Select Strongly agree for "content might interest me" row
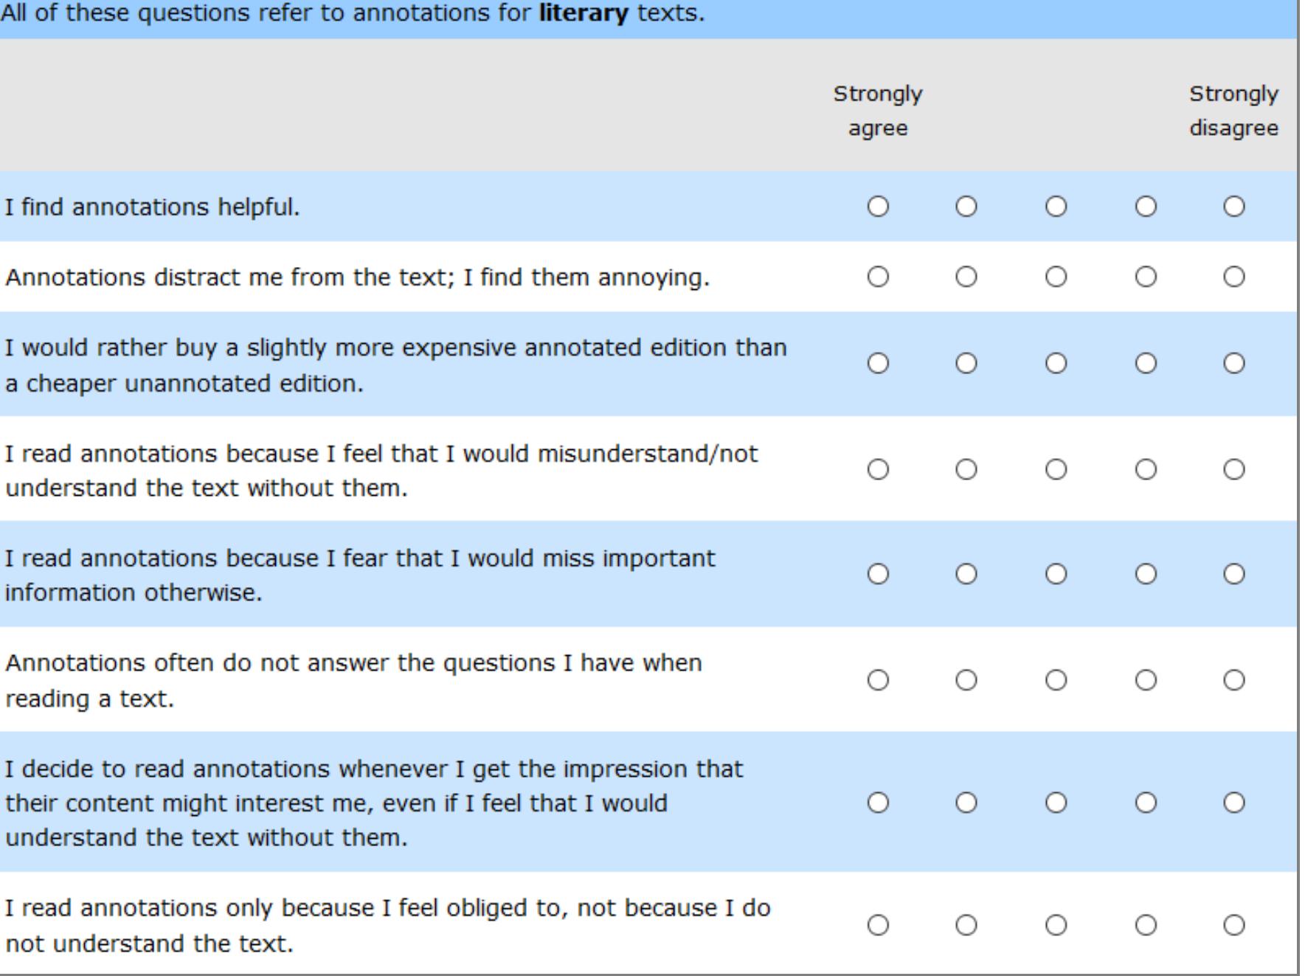 coord(878,802)
